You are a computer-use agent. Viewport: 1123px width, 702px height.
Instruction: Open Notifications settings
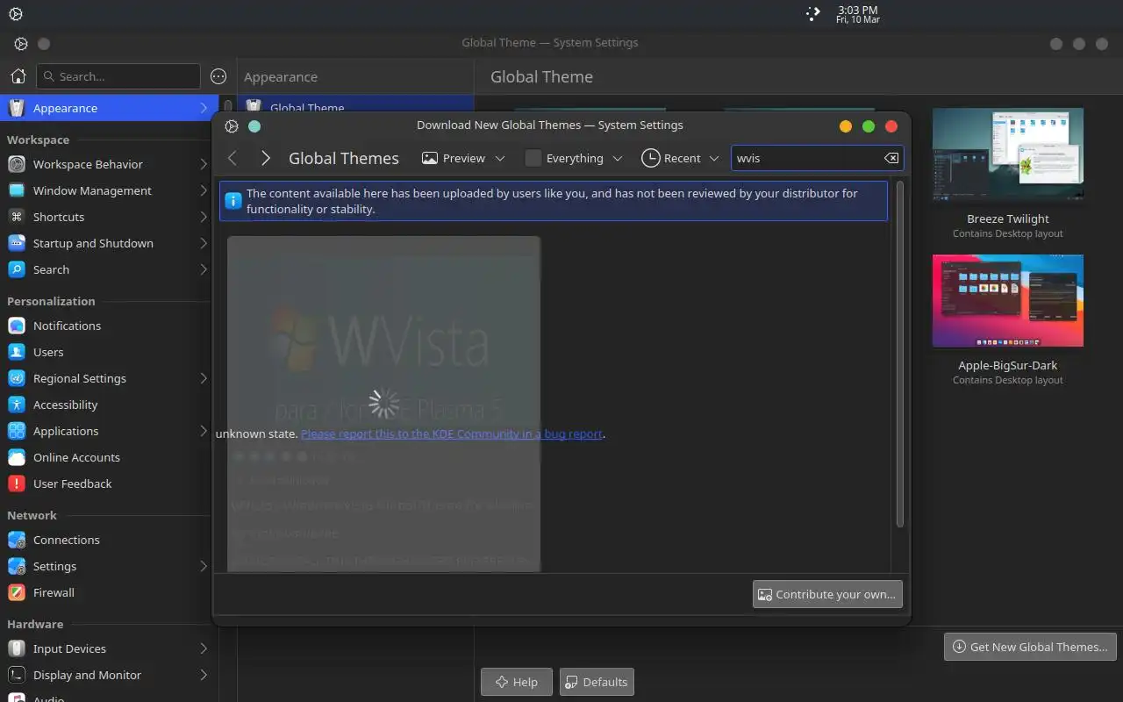[x=105, y=326]
